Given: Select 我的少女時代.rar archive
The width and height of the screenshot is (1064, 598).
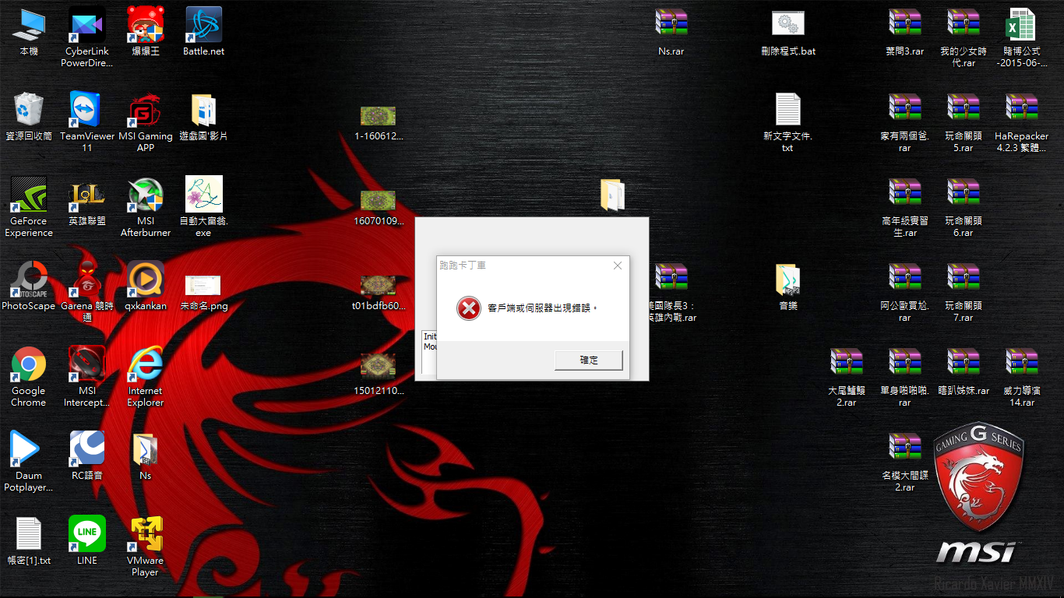Looking at the screenshot, I should click(x=963, y=37).
